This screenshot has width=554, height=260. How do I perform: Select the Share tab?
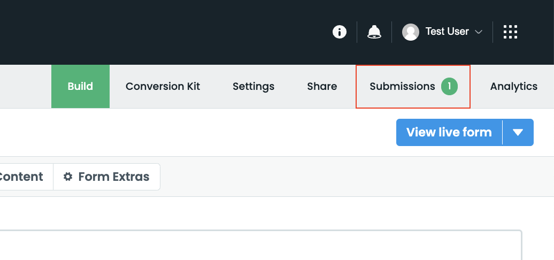[322, 86]
